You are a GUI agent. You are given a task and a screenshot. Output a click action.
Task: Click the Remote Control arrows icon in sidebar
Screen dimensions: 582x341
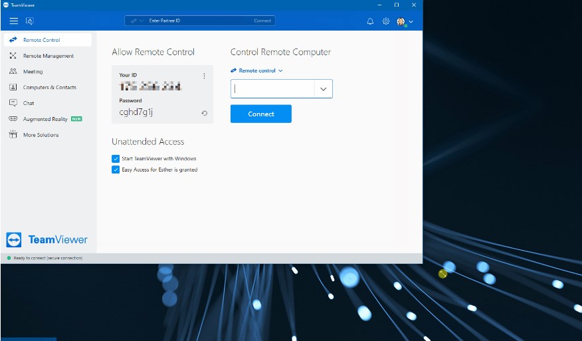tap(13, 39)
